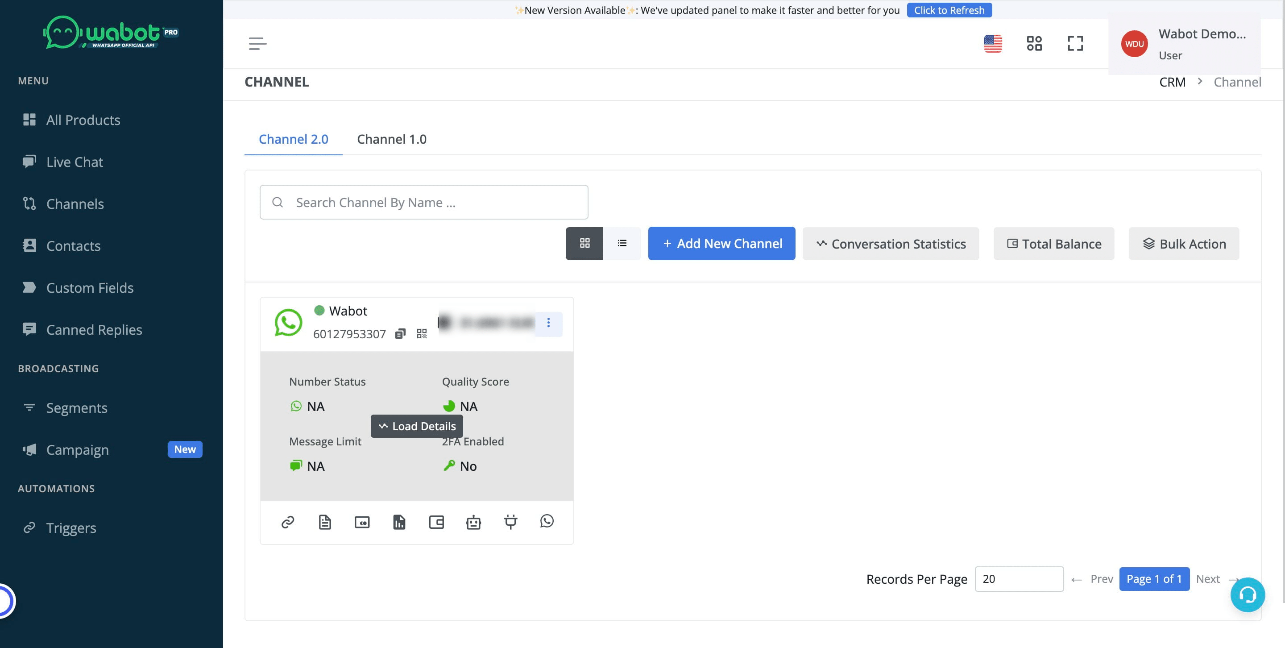
Task: Click the QR code icon beside phone number
Action: pos(422,334)
